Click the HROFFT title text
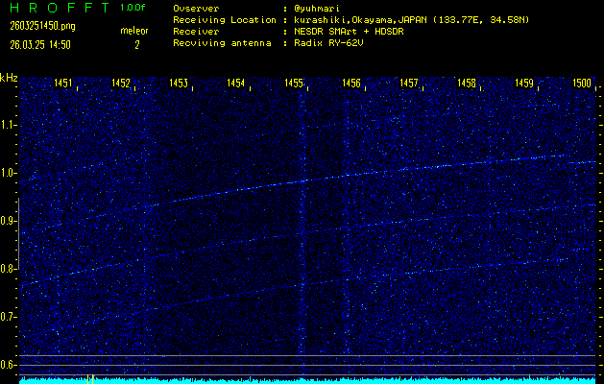The height and width of the screenshot is (384, 604). (x=54, y=8)
